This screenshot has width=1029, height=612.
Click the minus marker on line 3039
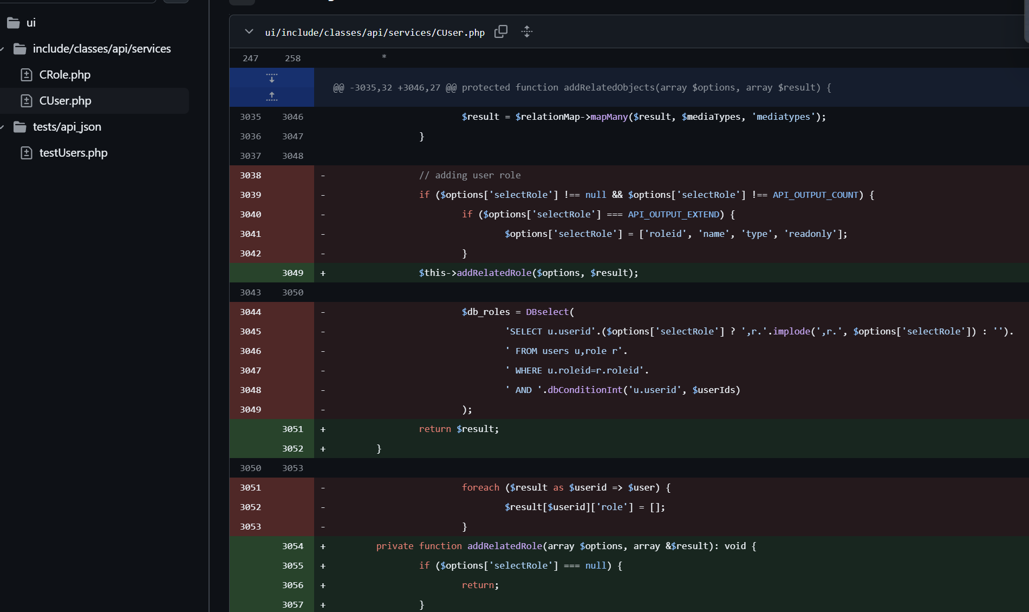(323, 195)
